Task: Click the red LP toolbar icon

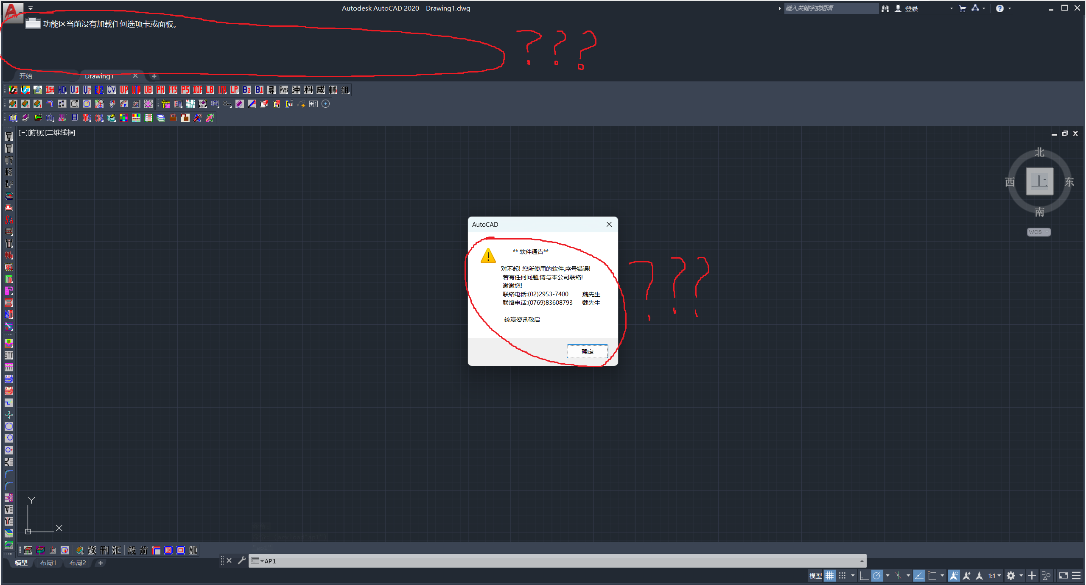Action: pyautogui.click(x=234, y=90)
